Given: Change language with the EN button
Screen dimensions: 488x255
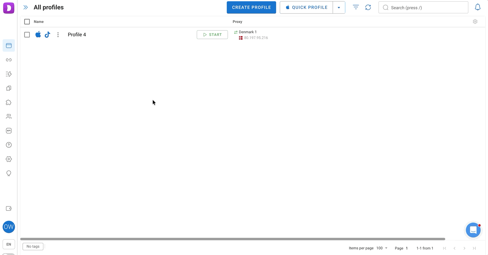Looking at the screenshot, I should [x=9, y=244].
